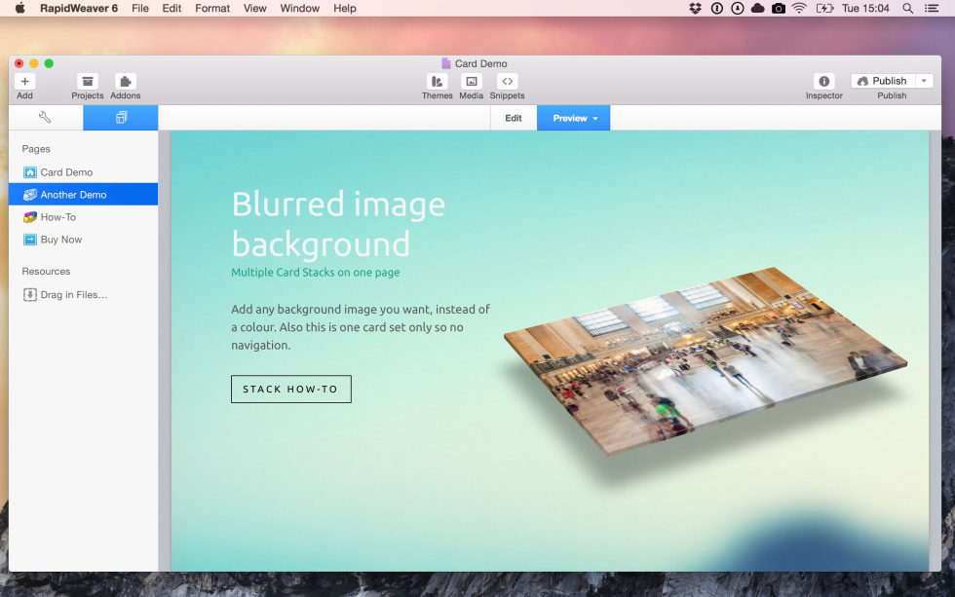Open Notification Center list icon

coord(932,8)
